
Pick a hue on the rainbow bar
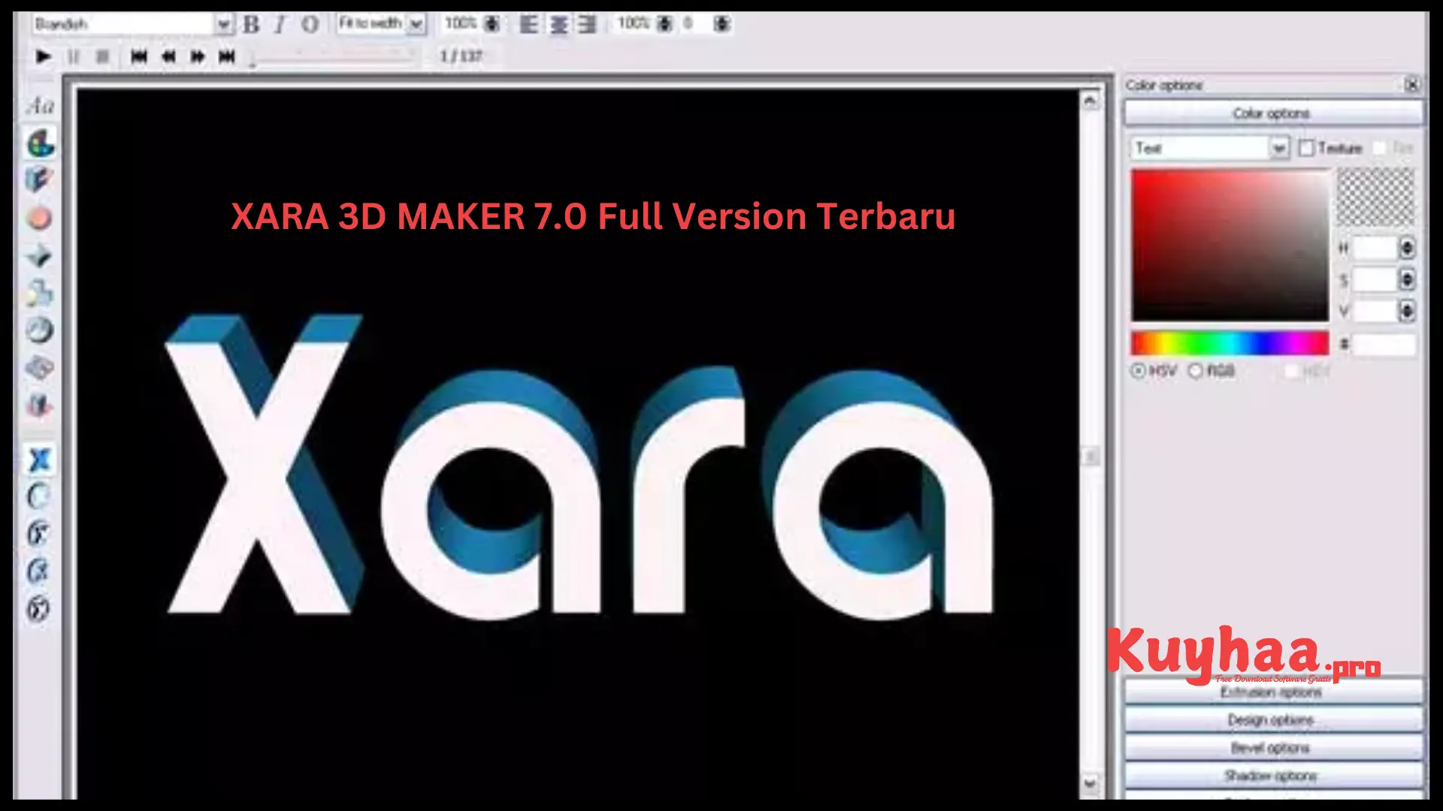1230,343
